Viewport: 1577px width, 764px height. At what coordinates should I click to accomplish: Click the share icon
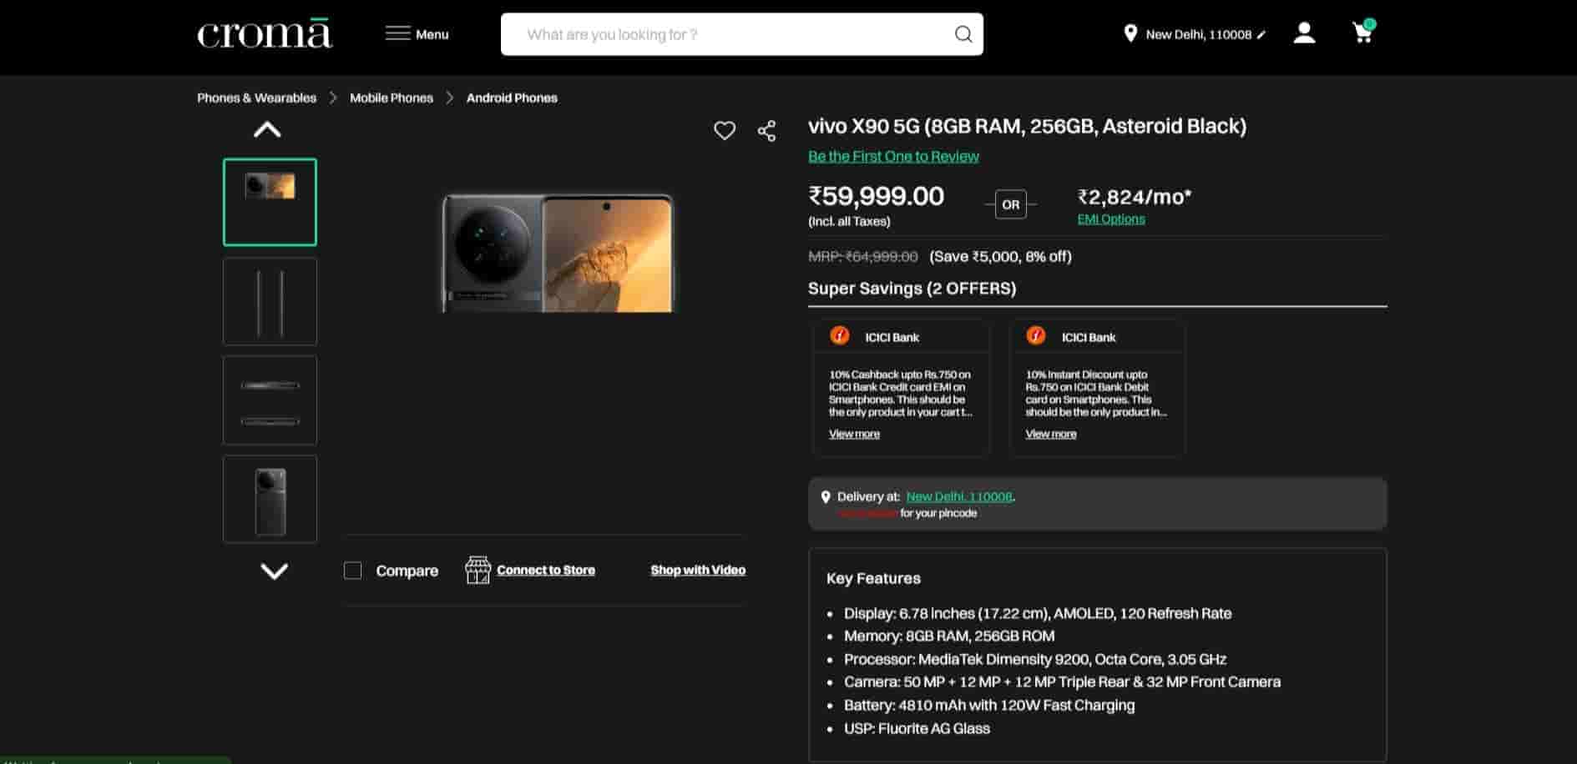[766, 131]
